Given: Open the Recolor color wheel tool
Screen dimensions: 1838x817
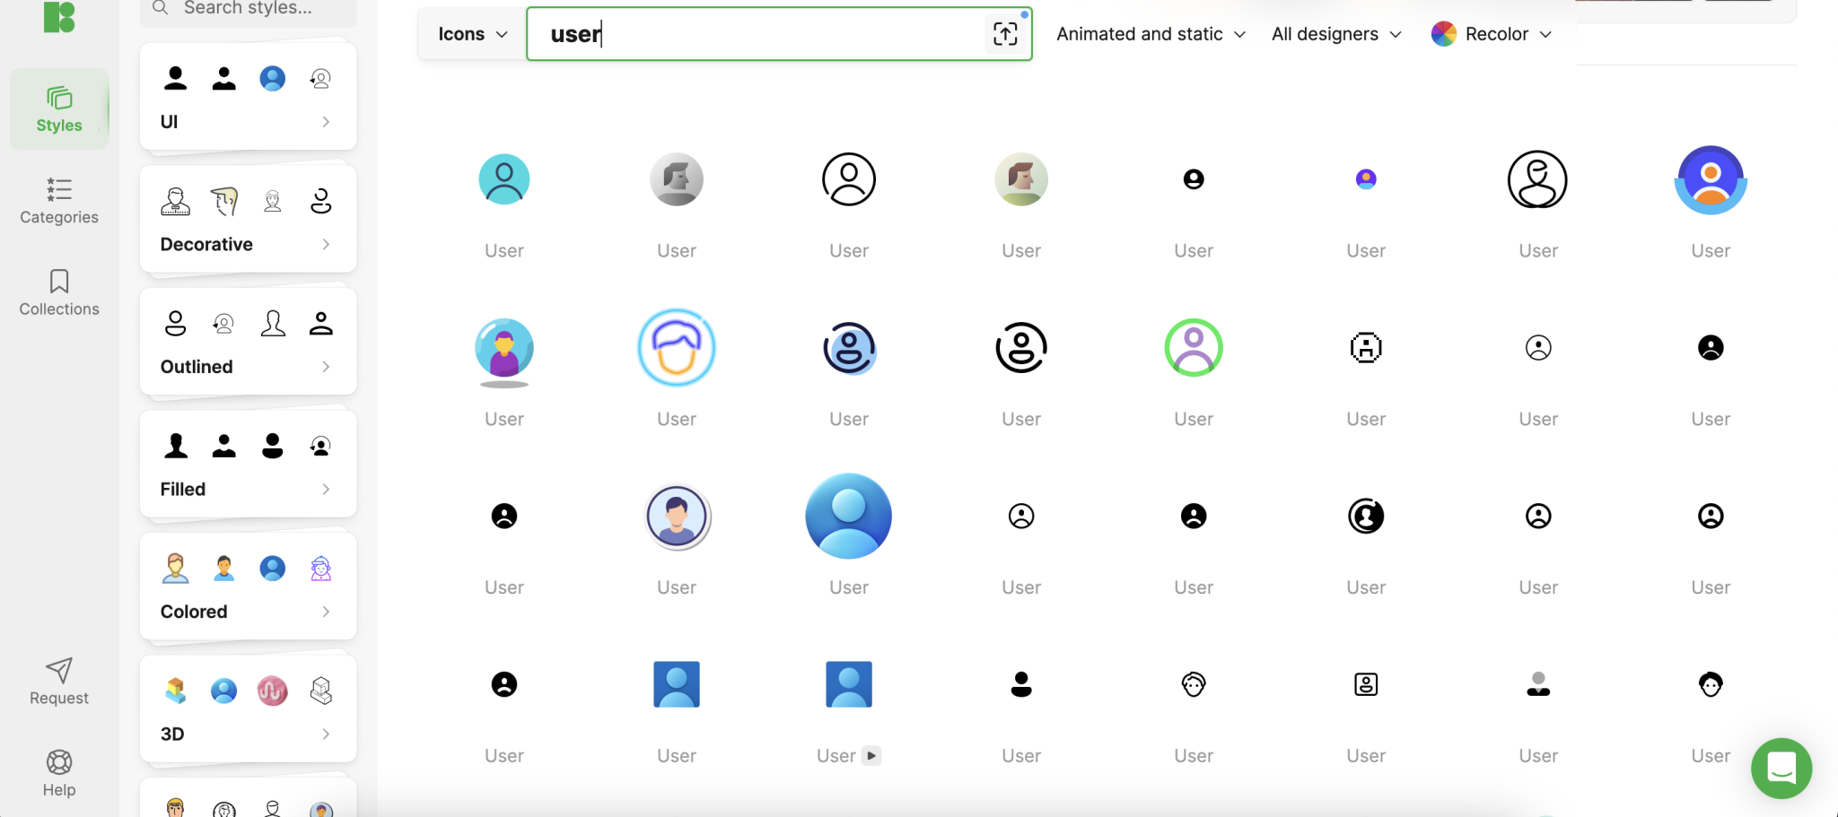Looking at the screenshot, I should tap(1443, 33).
